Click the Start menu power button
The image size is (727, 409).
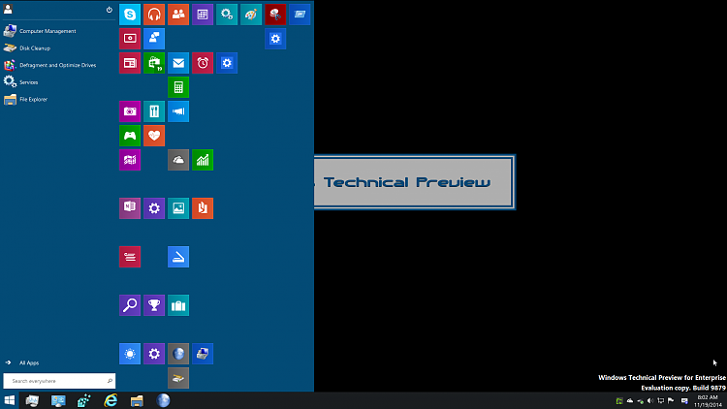click(109, 10)
